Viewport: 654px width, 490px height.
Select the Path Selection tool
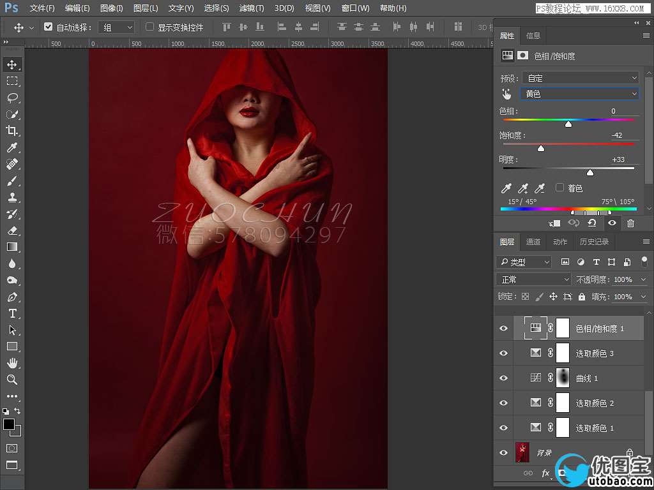[12, 330]
